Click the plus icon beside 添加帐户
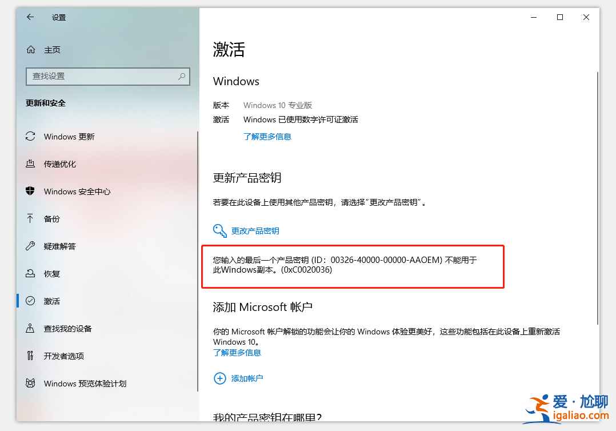 pyautogui.click(x=220, y=378)
